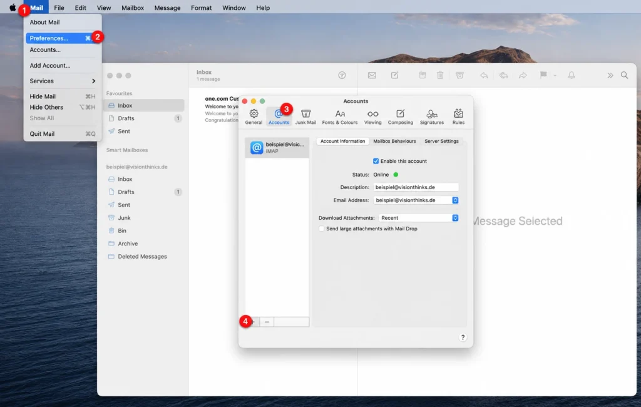
Task: Open Favourites Inbox in sidebar
Action: [x=144, y=106]
